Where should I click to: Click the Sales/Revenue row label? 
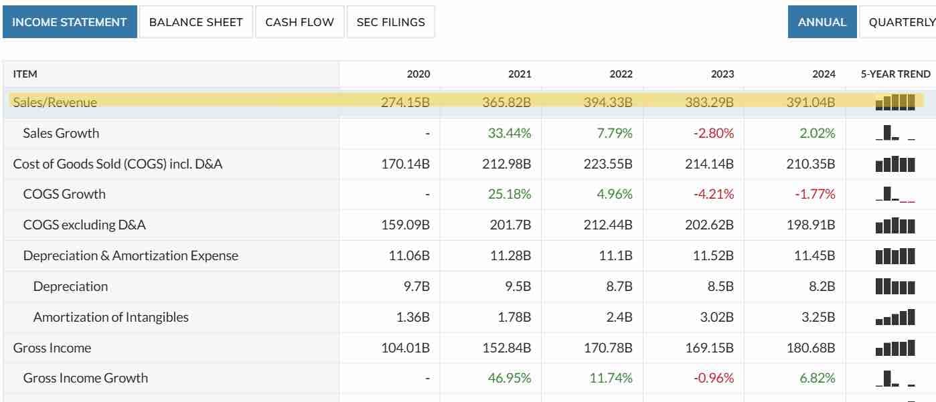click(x=55, y=102)
